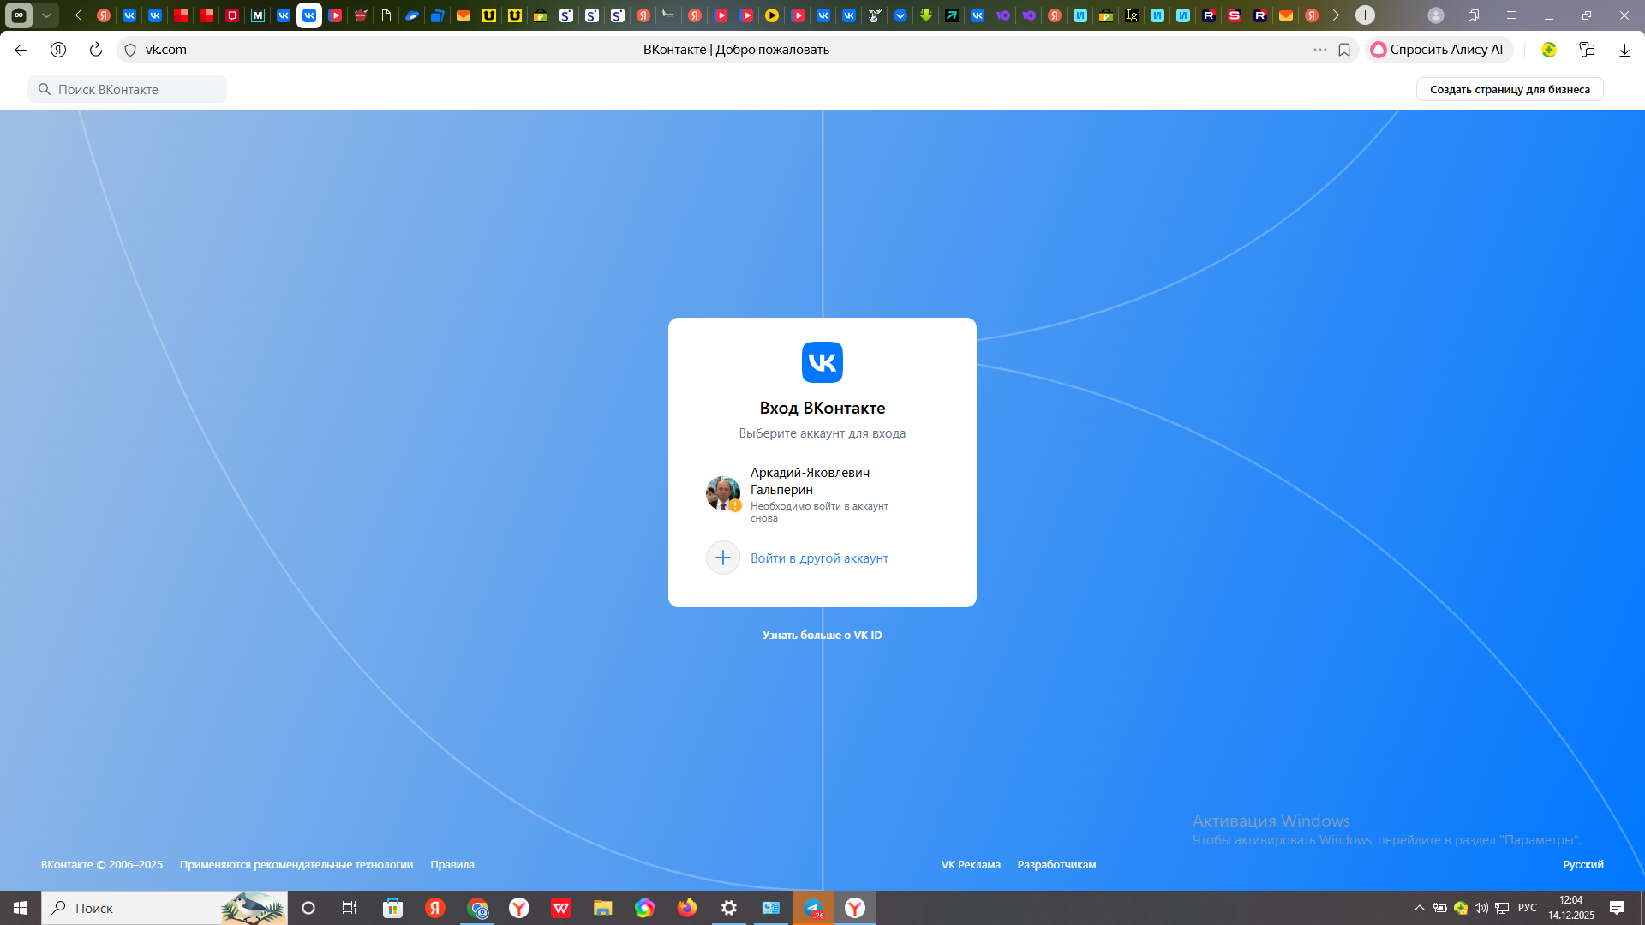Open the Telegram icon in the taskbar

[813, 908]
